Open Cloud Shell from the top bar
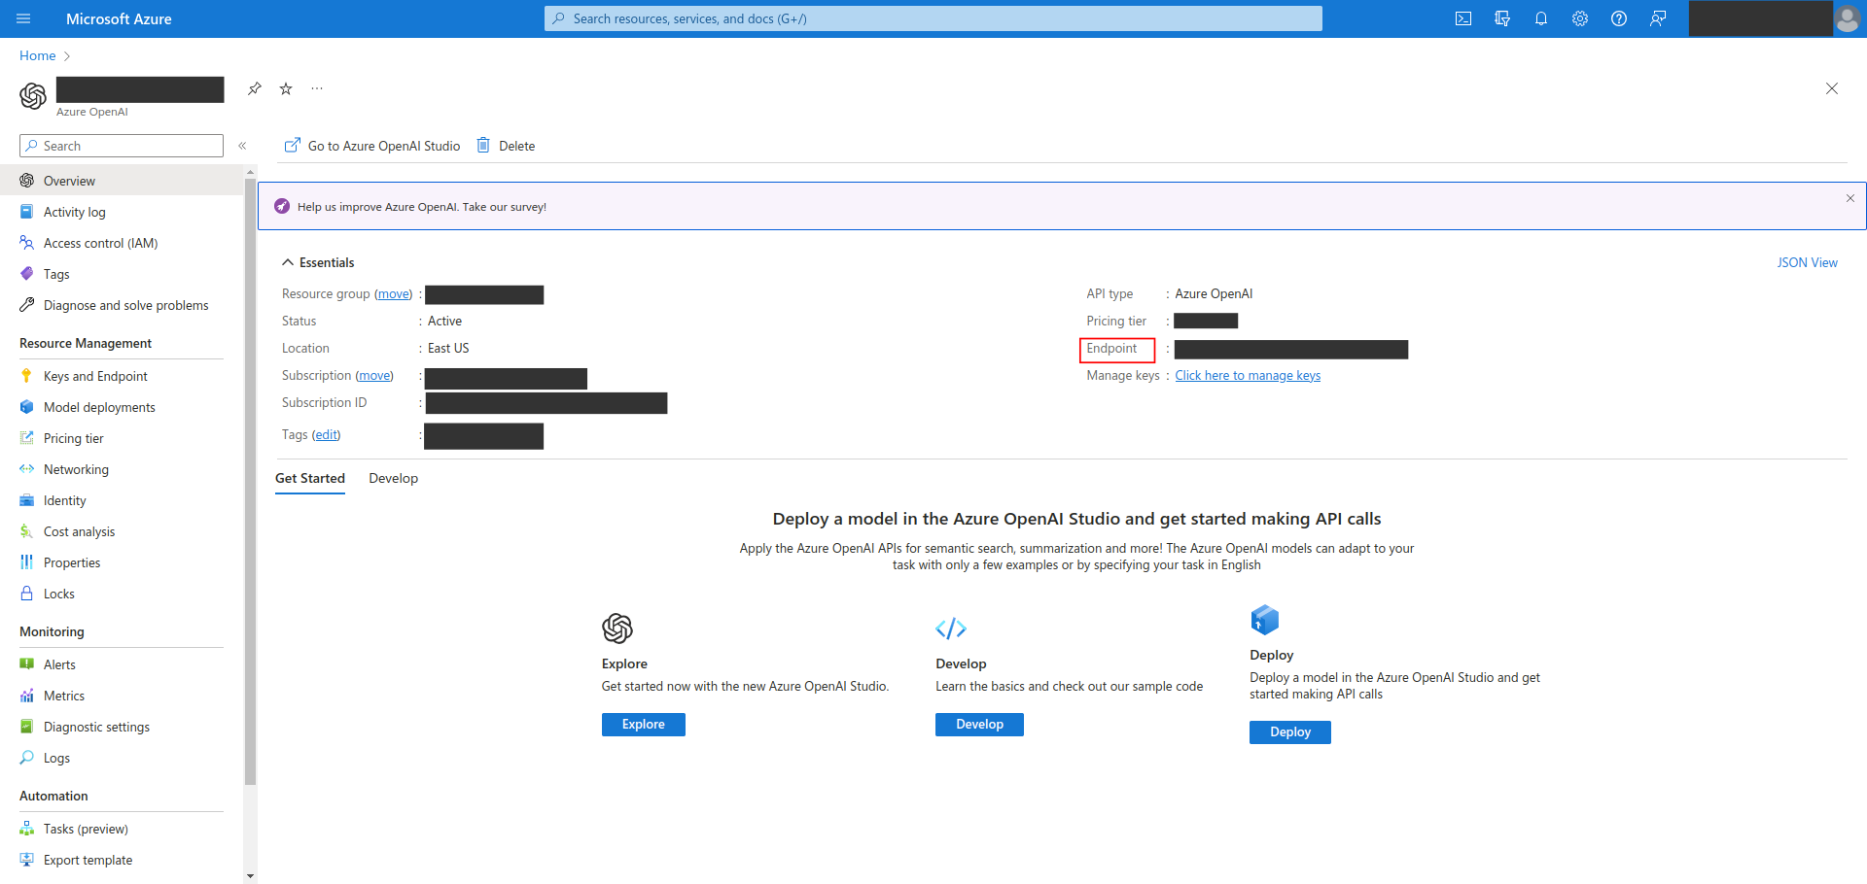 1462,18
